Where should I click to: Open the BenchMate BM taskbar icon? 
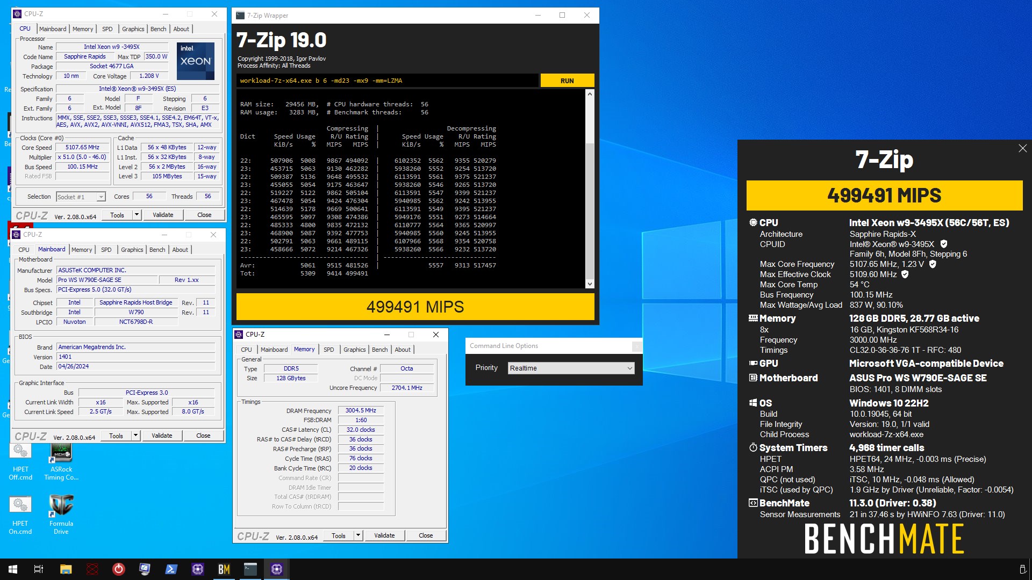click(x=224, y=569)
